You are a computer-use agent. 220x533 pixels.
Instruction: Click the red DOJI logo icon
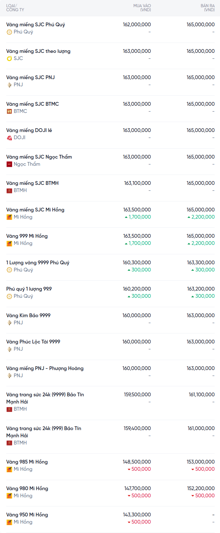[9, 138]
